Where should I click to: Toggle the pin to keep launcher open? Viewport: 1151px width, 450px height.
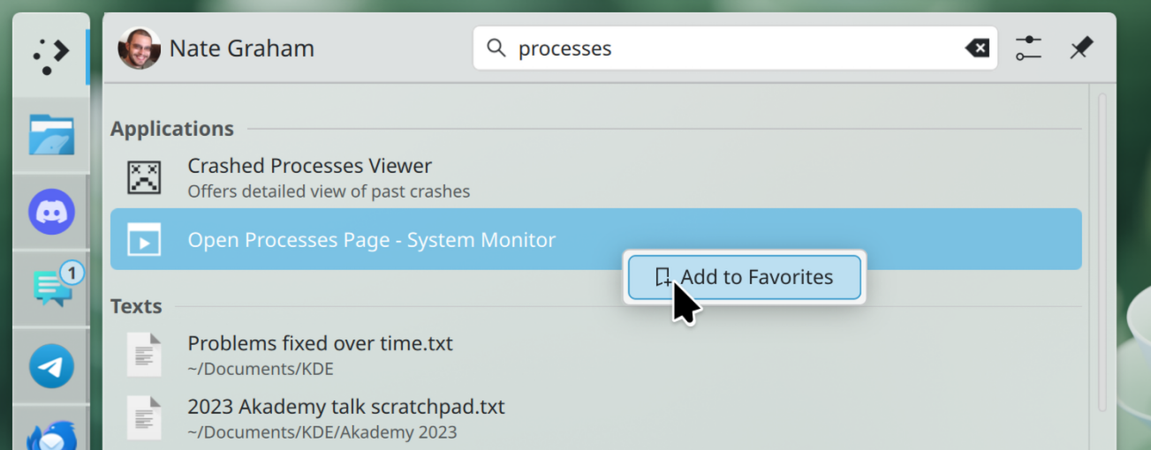1080,49
